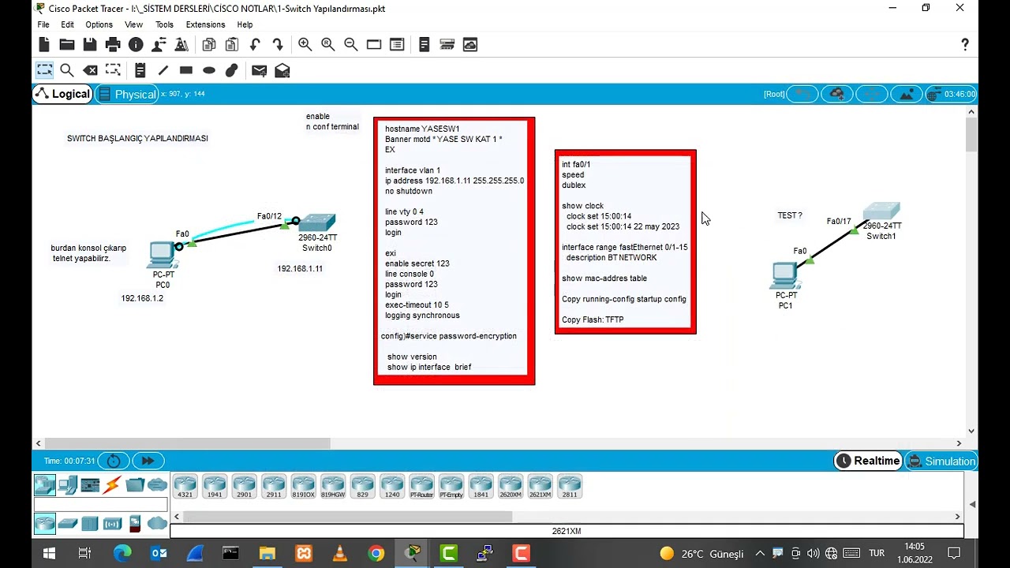
Task: Redo the last action
Action: coord(278,45)
